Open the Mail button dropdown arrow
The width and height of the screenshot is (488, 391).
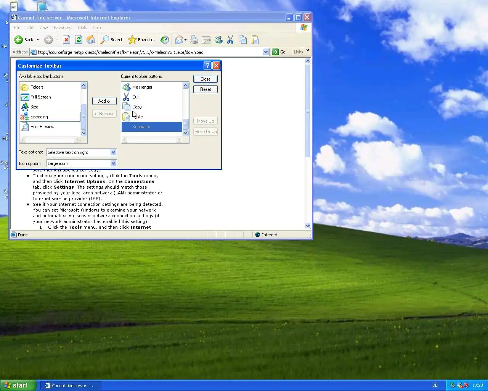click(185, 40)
